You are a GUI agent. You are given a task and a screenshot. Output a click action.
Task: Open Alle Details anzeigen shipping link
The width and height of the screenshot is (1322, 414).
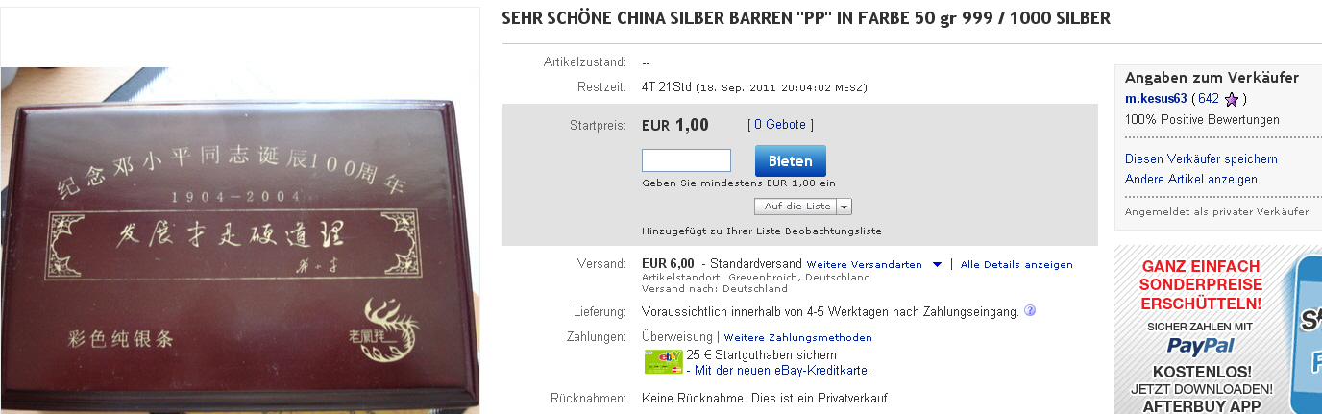coord(1016,265)
